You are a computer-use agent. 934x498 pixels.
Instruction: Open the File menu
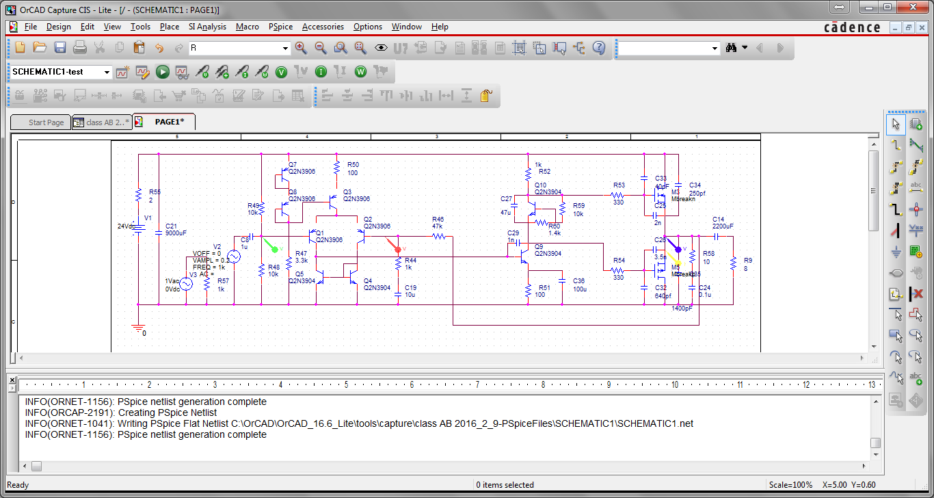pos(30,27)
